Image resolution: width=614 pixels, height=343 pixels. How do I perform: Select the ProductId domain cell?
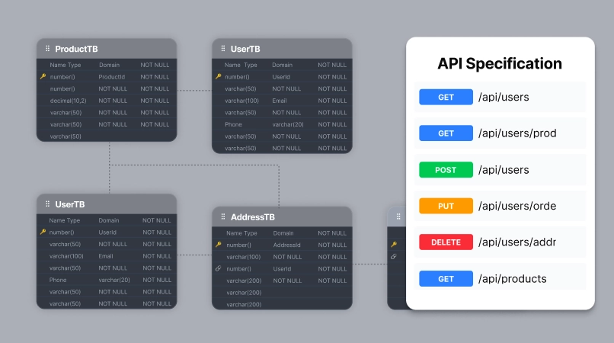point(111,77)
